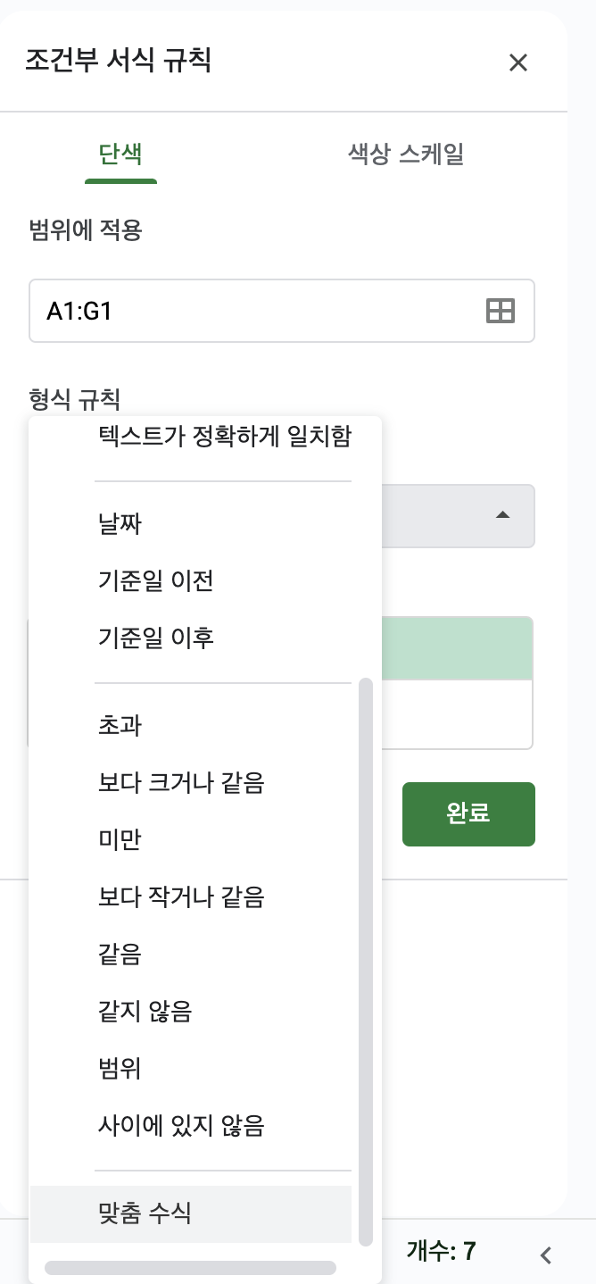
Task: Select 같지 않음 in the dropdown
Action: [145, 1012]
